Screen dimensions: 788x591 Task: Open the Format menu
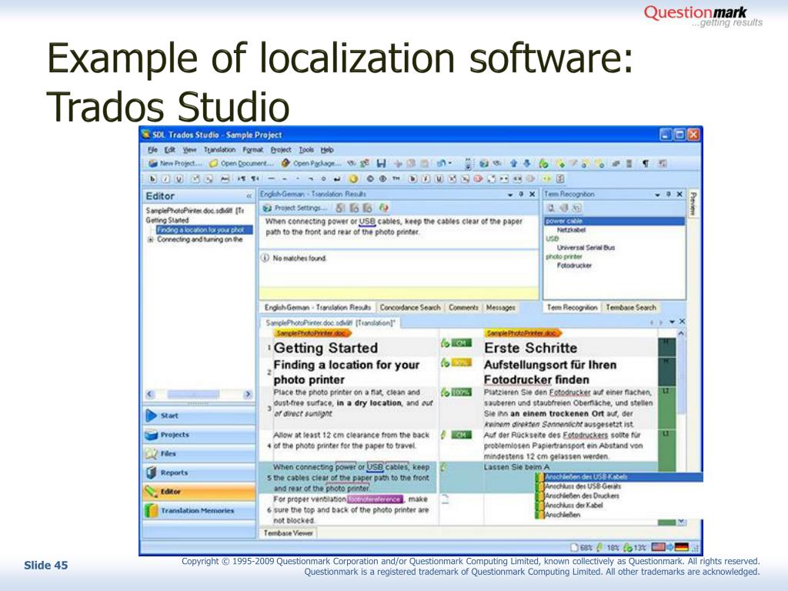pyautogui.click(x=252, y=150)
